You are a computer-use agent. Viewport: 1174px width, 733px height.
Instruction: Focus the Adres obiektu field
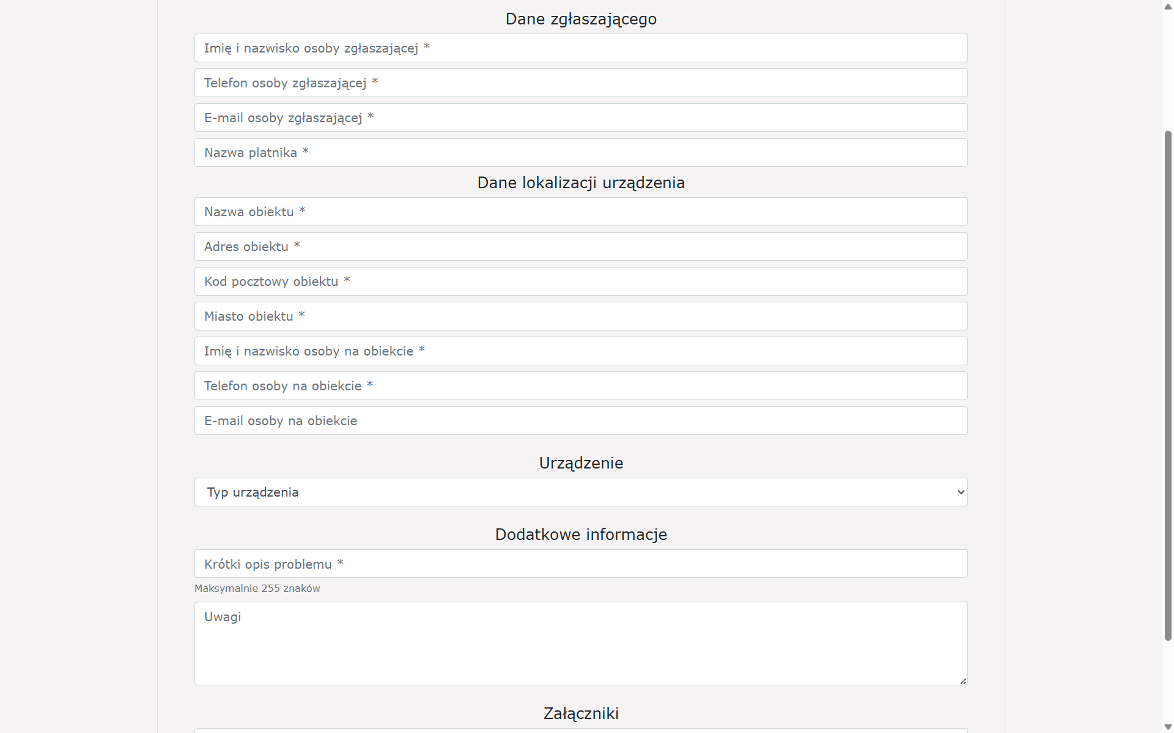[x=581, y=247]
